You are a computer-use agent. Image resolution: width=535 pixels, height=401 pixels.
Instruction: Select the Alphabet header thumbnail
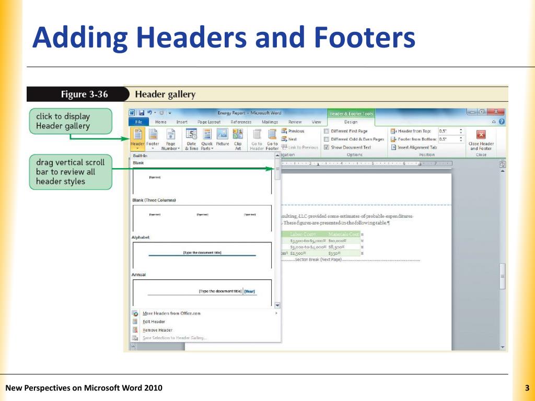[202, 255]
